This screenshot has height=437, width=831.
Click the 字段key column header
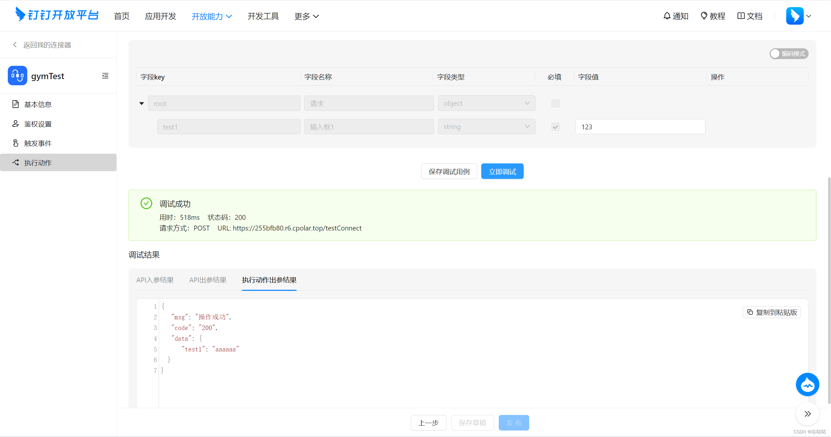(x=153, y=77)
